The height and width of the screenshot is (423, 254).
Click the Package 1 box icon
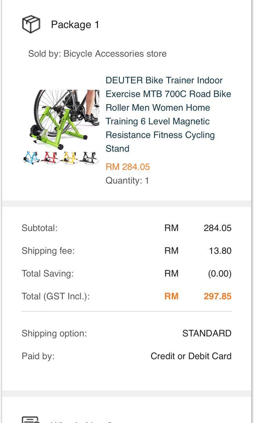click(x=31, y=24)
